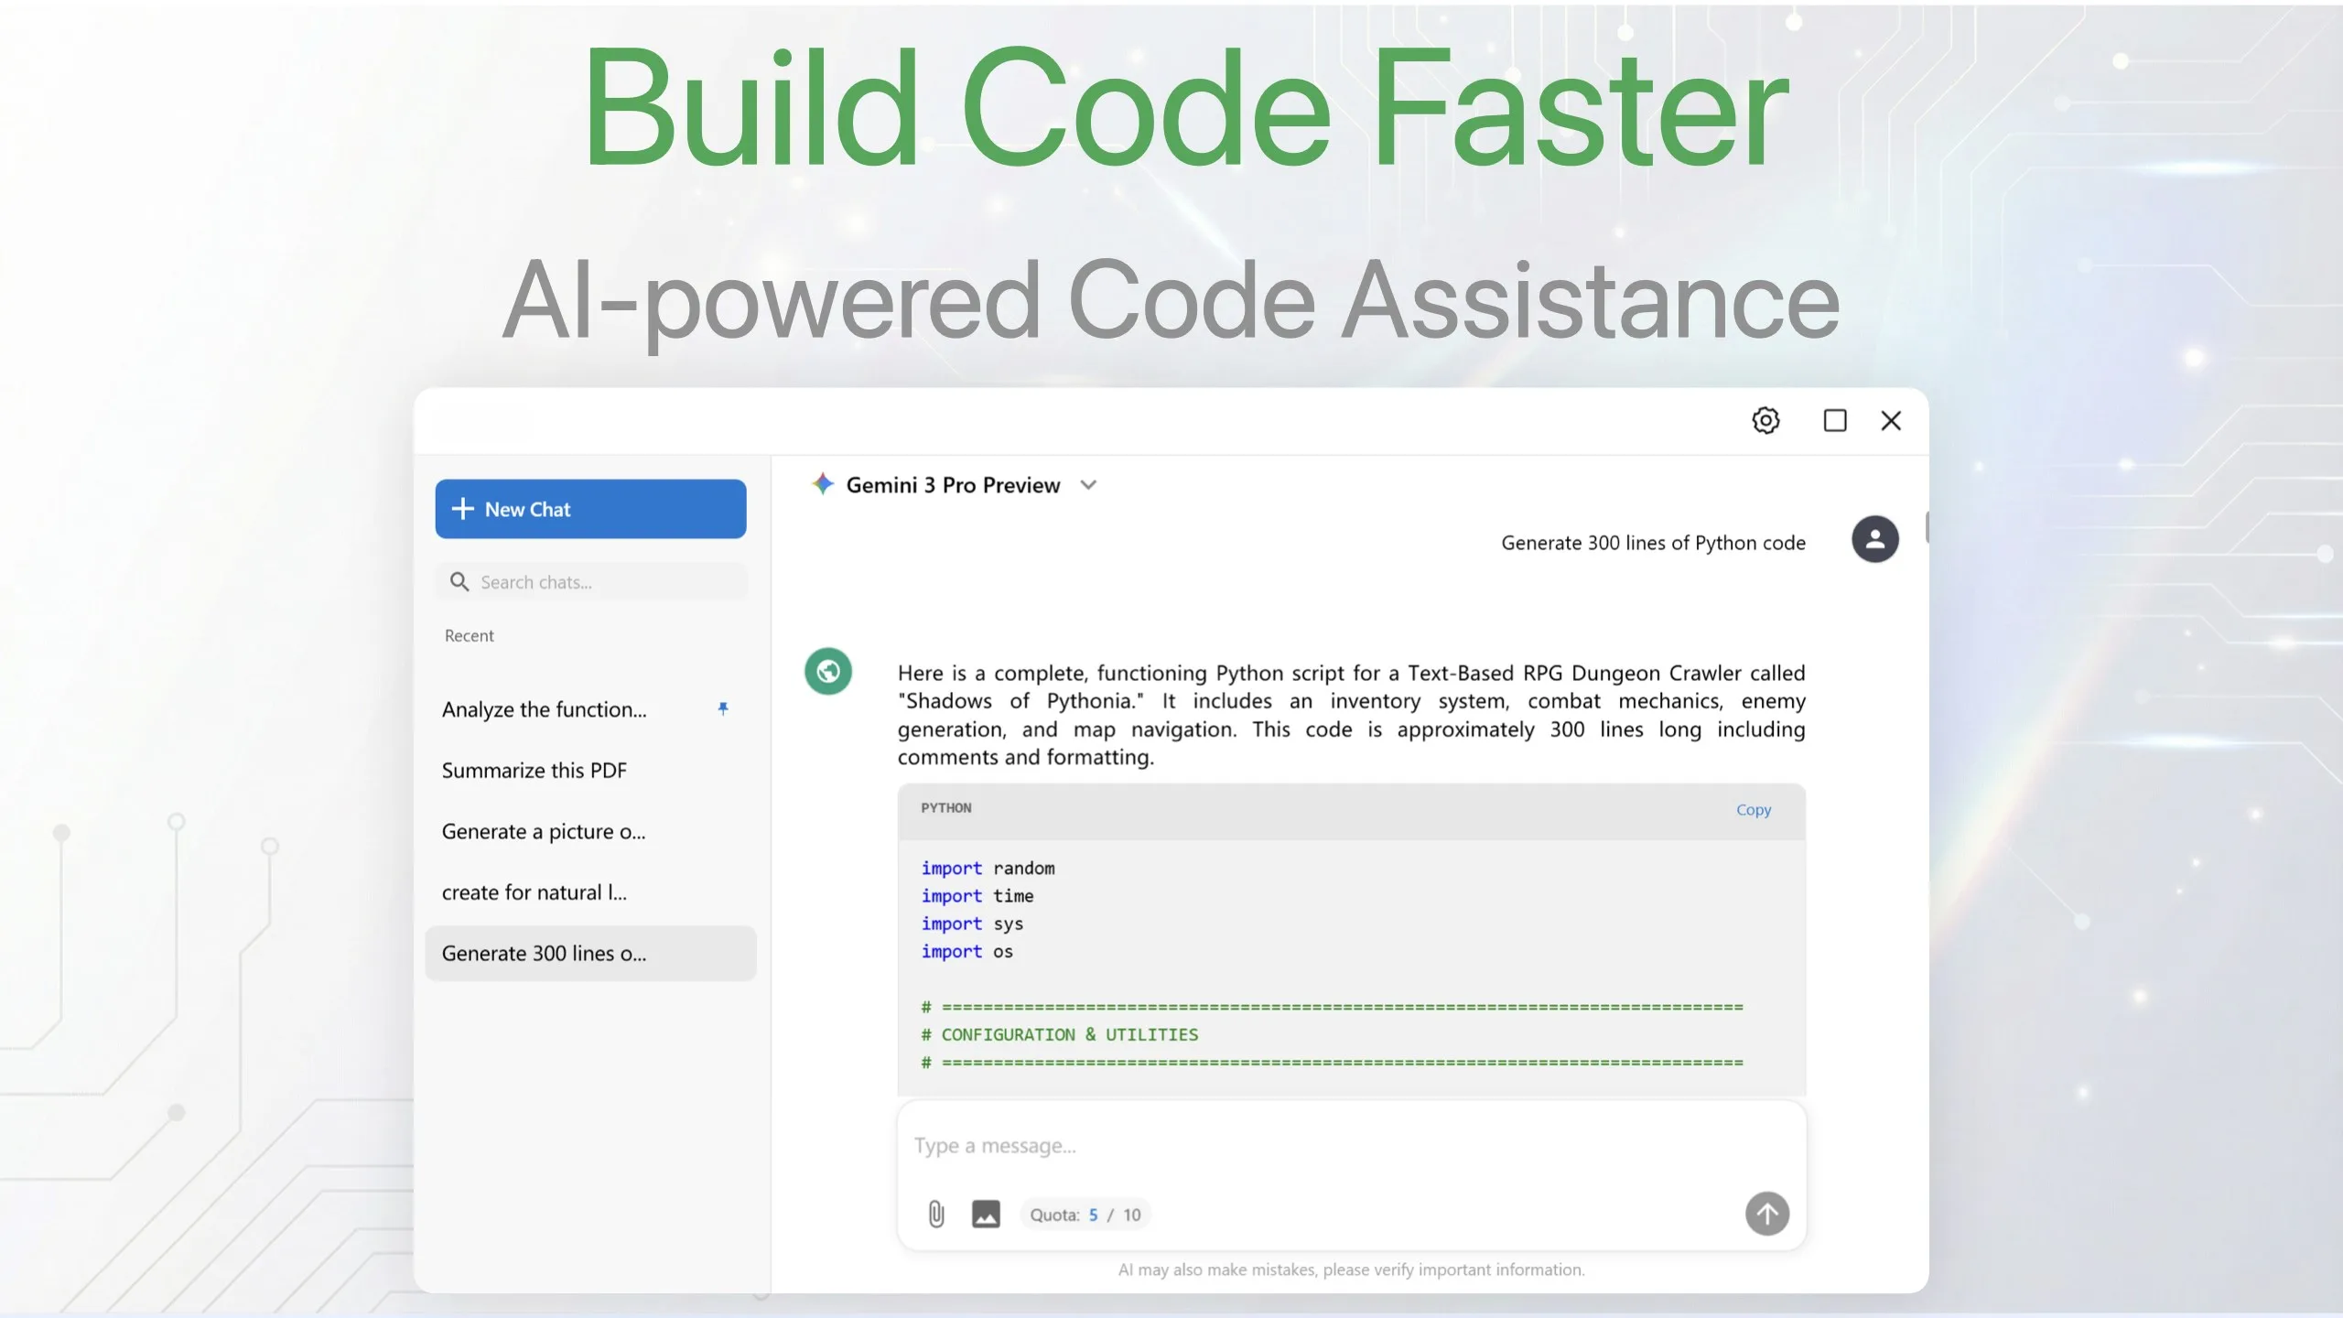Image resolution: width=2343 pixels, height=1318 pixels.
Task: Click the '# CONFIGURATION & UTILITIES' comment
Action: (1060, 1035)
